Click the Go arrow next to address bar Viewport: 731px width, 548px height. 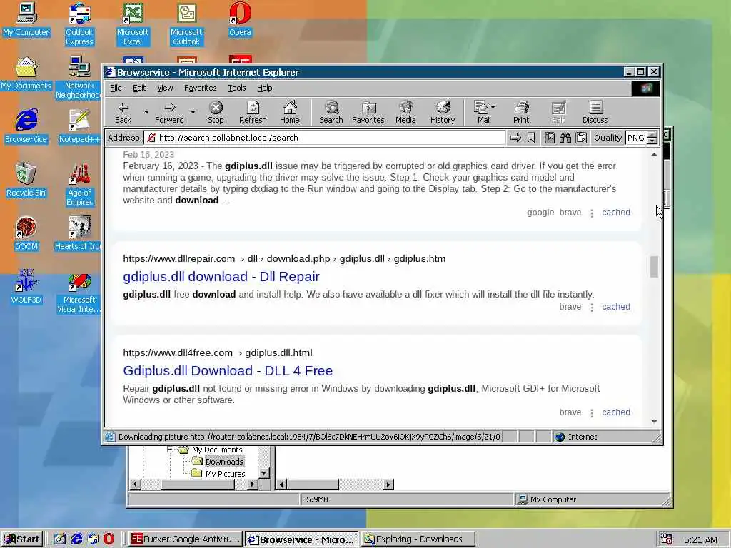[x=515, y=138]
